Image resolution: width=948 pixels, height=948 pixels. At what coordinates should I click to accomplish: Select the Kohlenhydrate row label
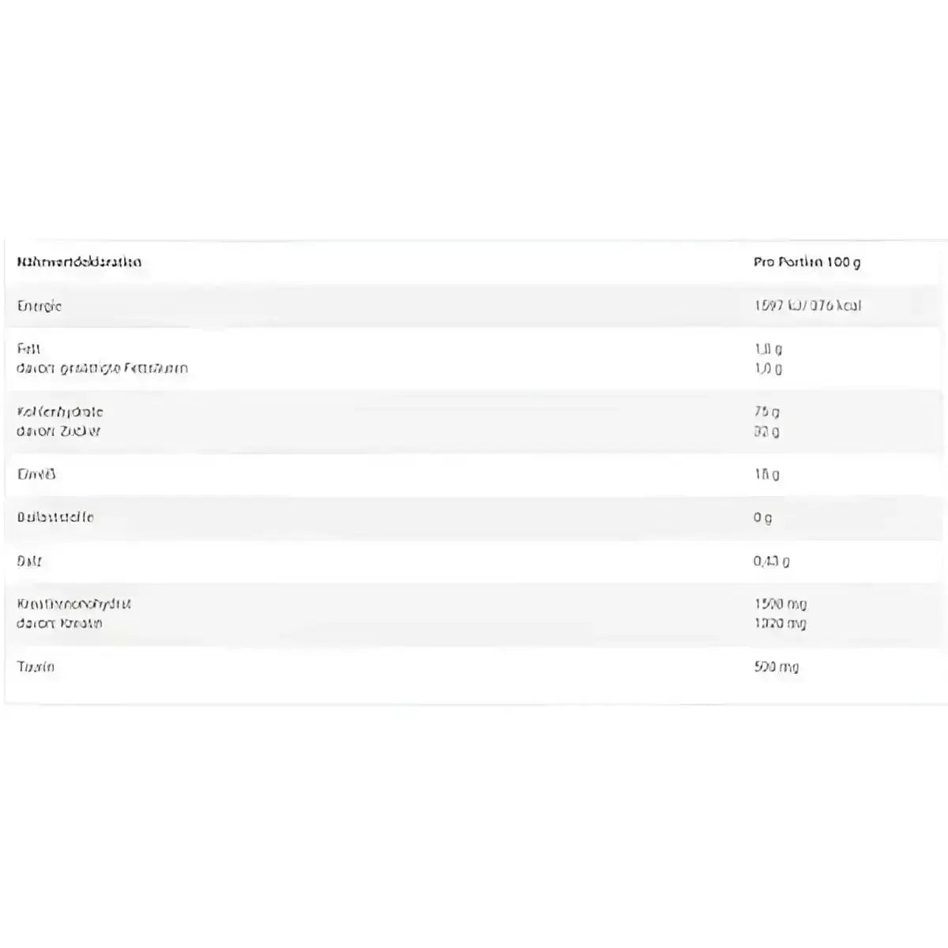60,412
